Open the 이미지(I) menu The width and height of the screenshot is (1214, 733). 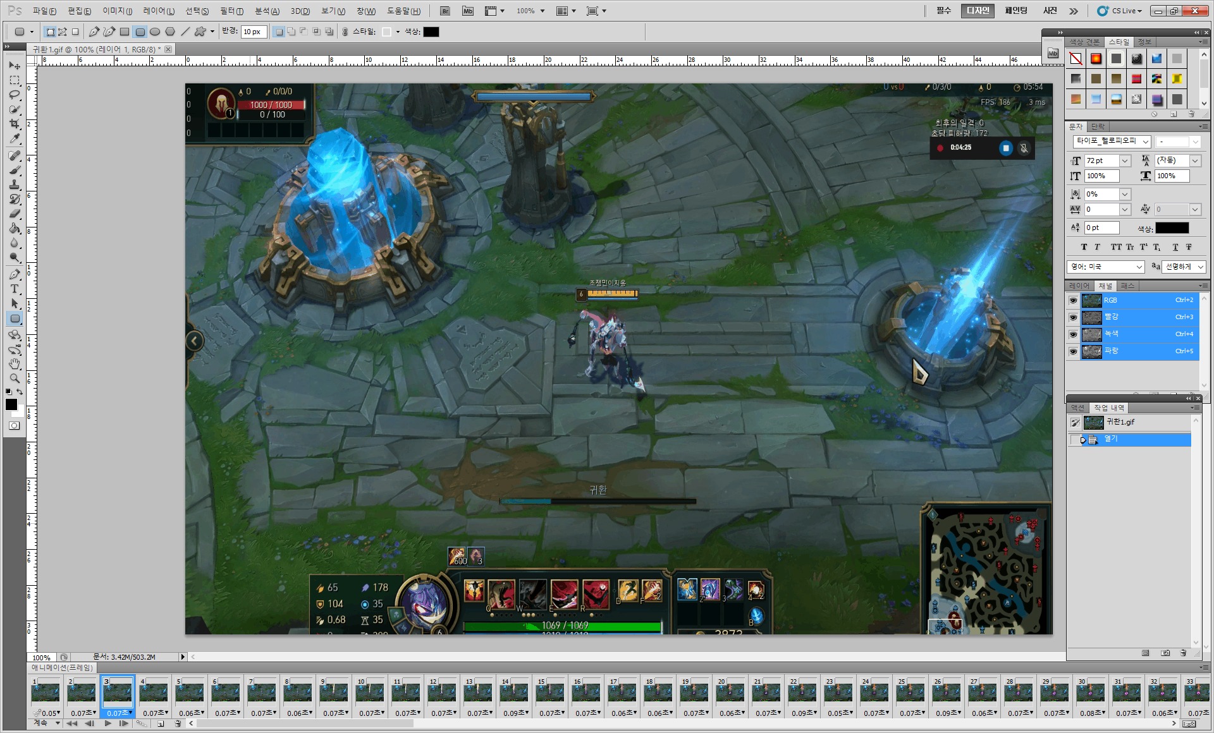[x=118, y=11]
